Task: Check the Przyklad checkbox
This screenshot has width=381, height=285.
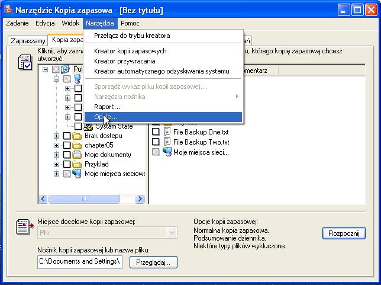Action: pos(67,164)
